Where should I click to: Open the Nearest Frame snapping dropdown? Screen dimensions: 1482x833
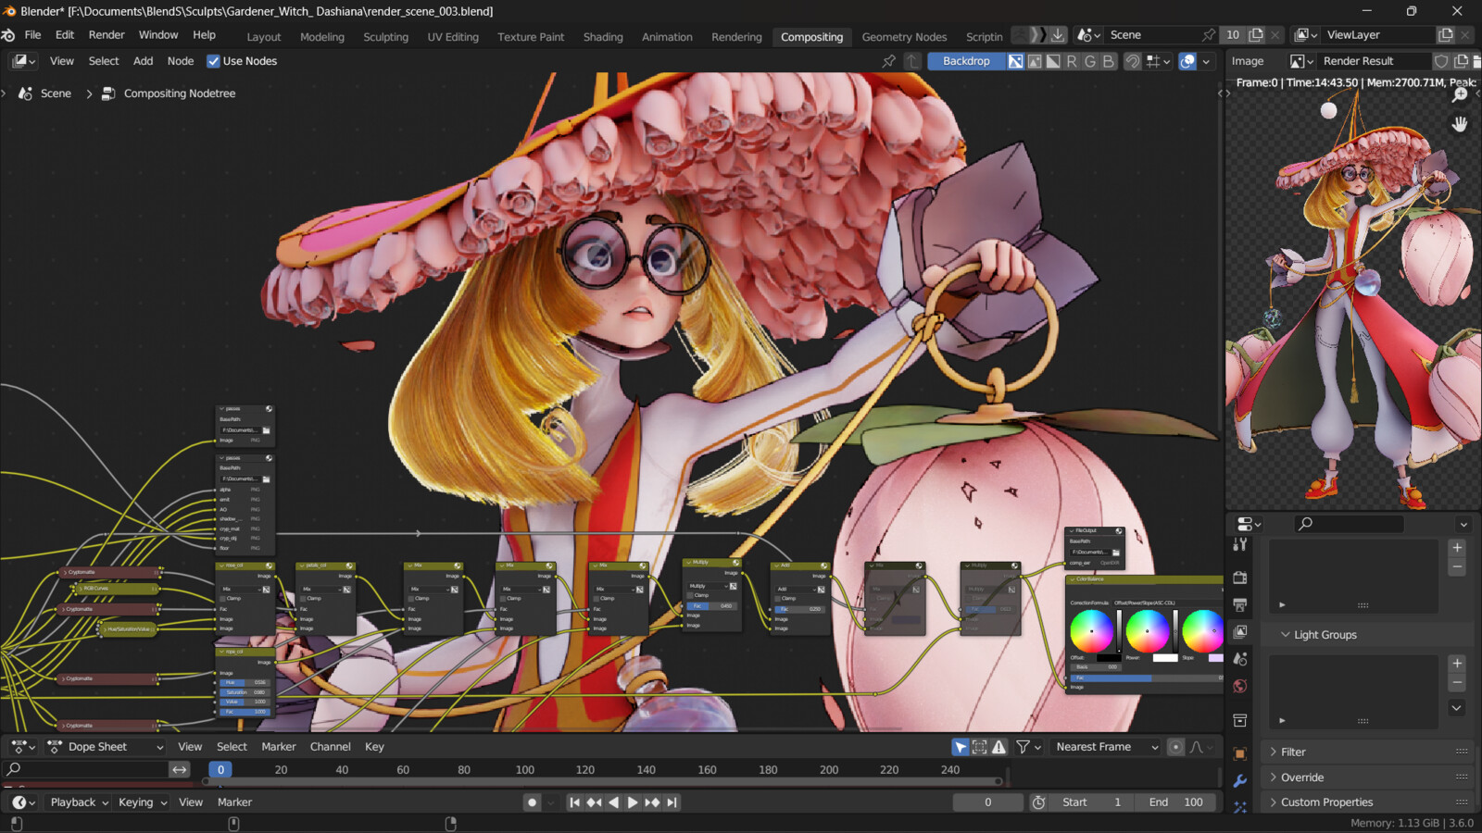coord(1107,747)
